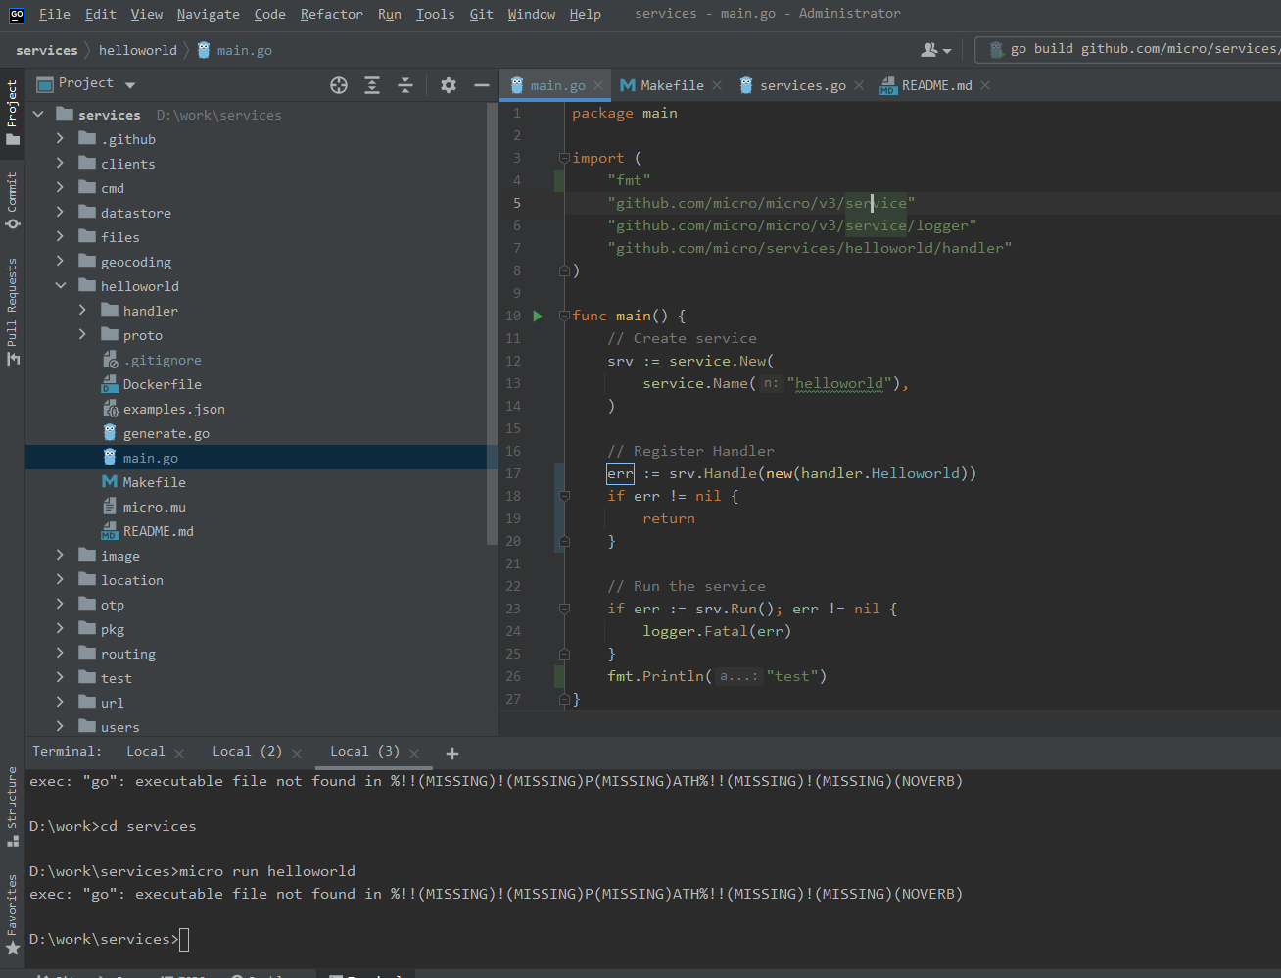
Task: Switch to the Local terminal tab
Action: pyautogui.click(x=146, y=752)
